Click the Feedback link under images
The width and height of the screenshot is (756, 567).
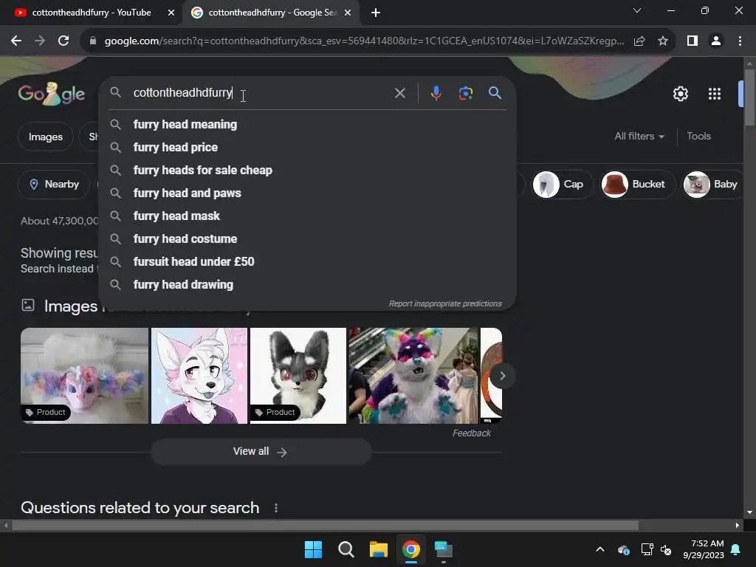click(472, 433)
